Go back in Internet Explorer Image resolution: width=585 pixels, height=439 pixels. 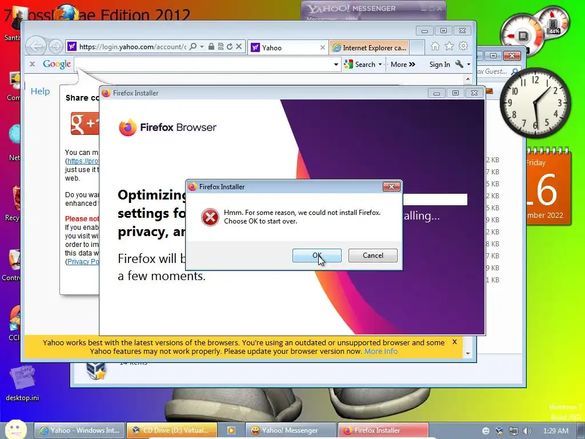pyautogui.click(x=36, y=47)
